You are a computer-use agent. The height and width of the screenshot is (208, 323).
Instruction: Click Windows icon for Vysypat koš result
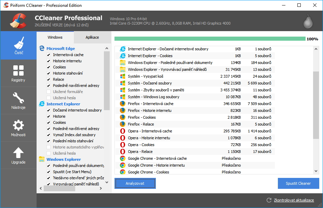(x=123, y=76)
